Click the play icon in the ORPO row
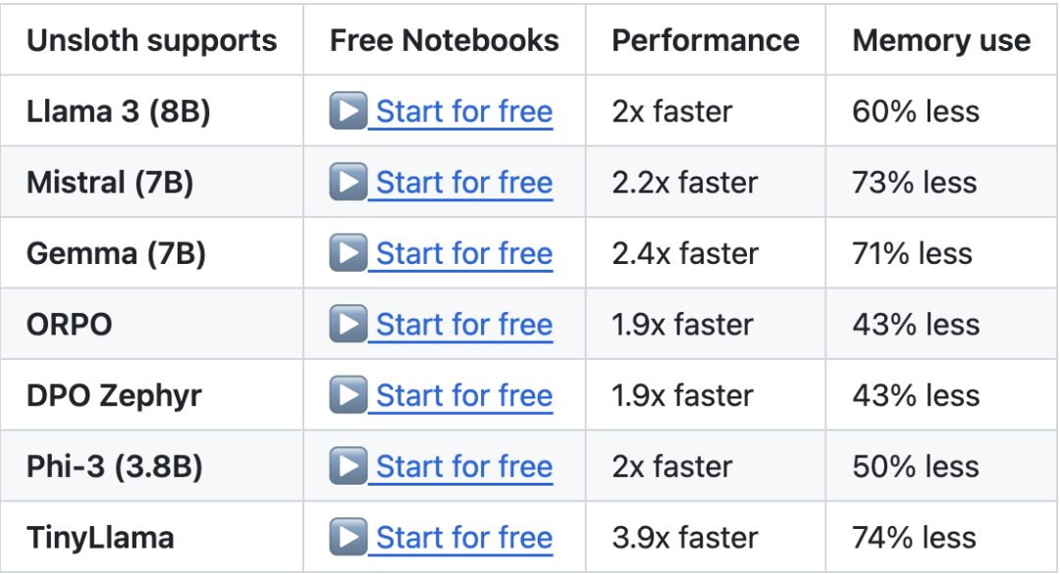The width and height of the screenshot is (1060, 574). click(348, 324)
